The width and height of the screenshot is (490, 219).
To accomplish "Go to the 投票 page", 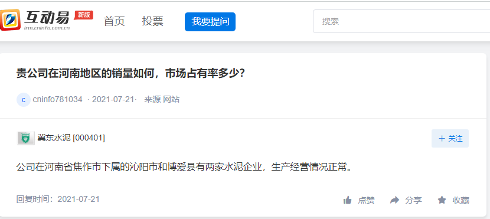I will click(152, 21).
